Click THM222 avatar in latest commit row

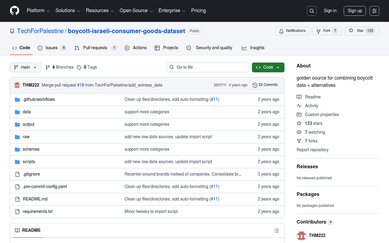click(x=17, y=85)
